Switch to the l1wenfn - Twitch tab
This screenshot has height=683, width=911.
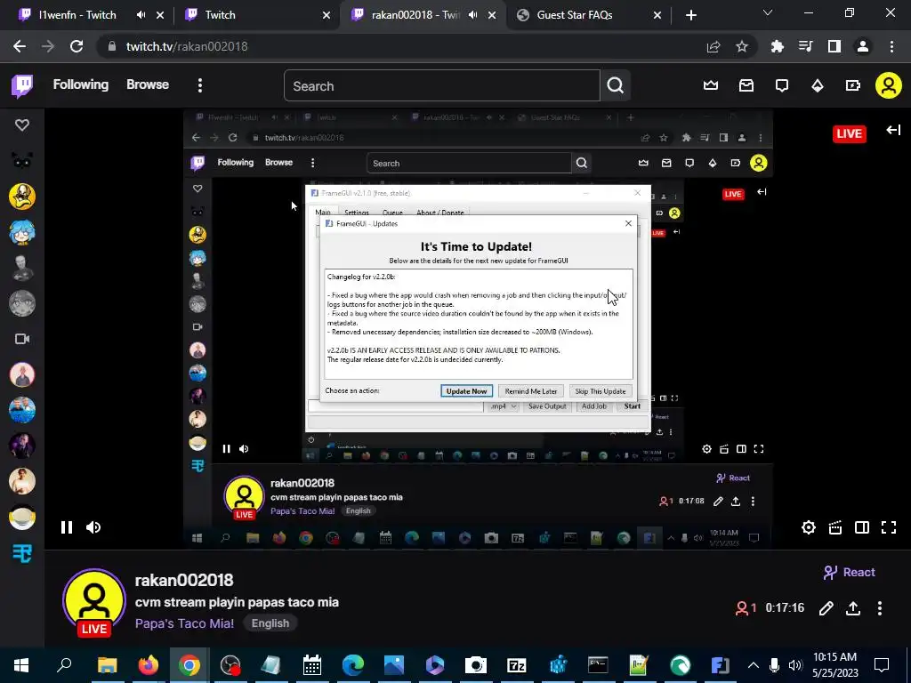[x=77, y=15]
